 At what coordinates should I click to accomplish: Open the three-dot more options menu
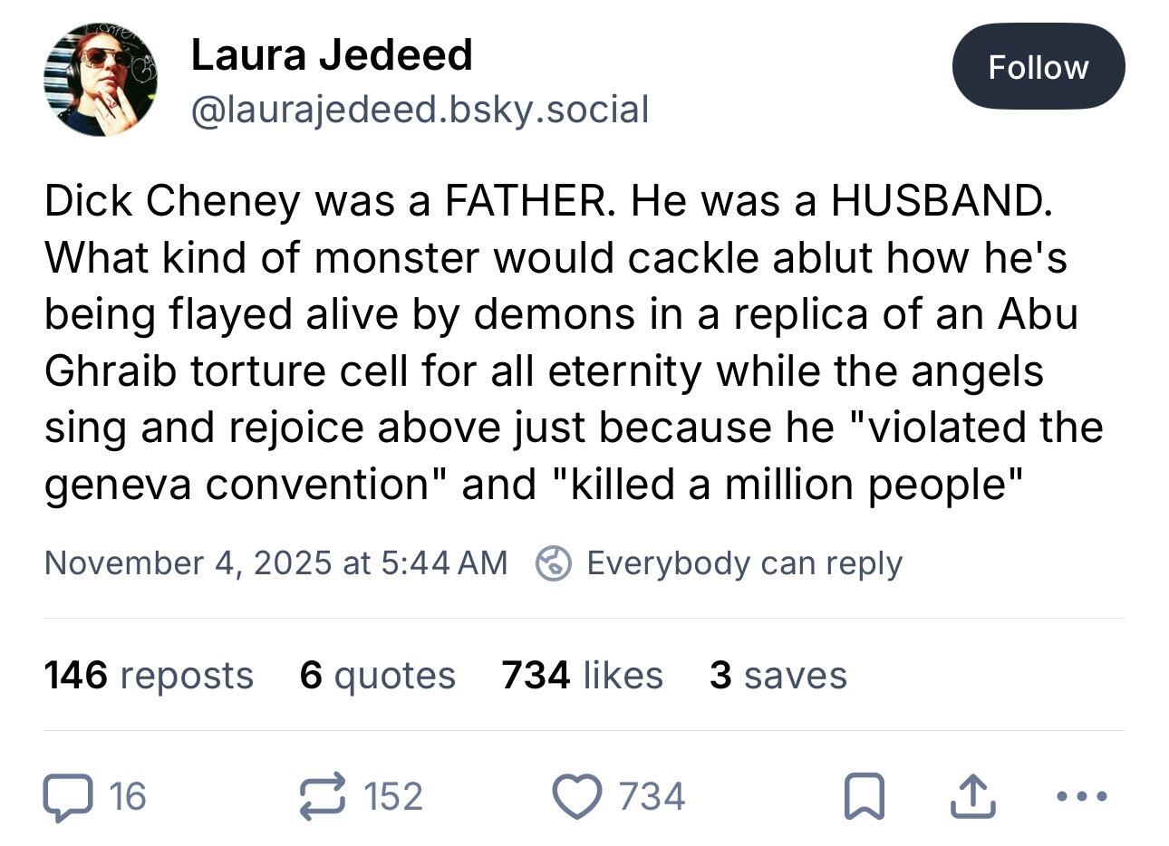click(x=1082, y=797)
